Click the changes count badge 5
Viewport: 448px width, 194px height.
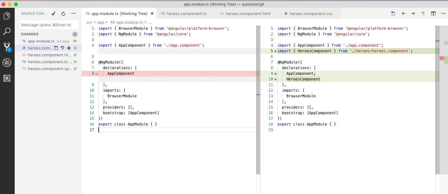(75, 34)
